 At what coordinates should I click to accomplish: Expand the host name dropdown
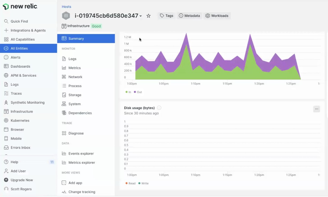click(141, 16)
